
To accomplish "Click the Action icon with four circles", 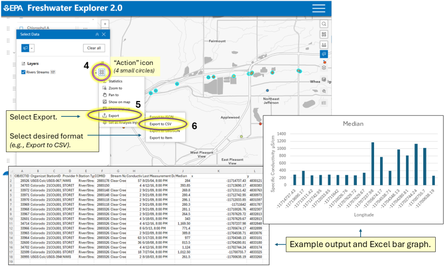I will (x=102, y=72).
